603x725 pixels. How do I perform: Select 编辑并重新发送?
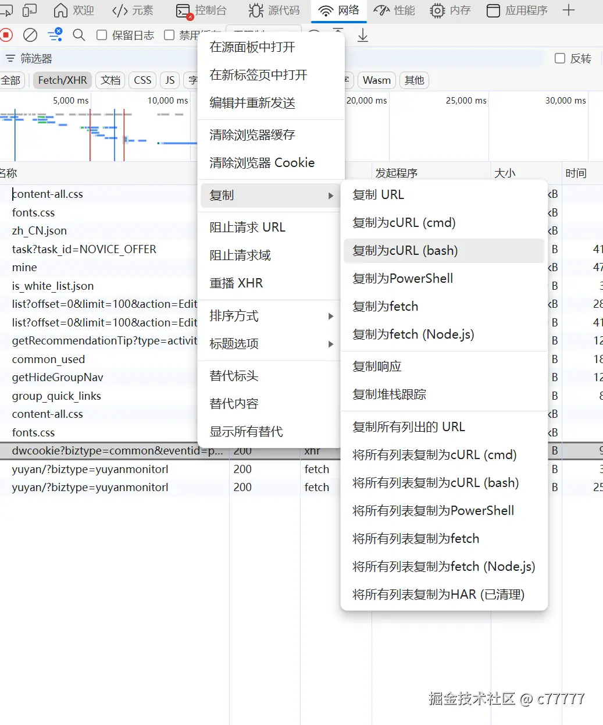271,103
